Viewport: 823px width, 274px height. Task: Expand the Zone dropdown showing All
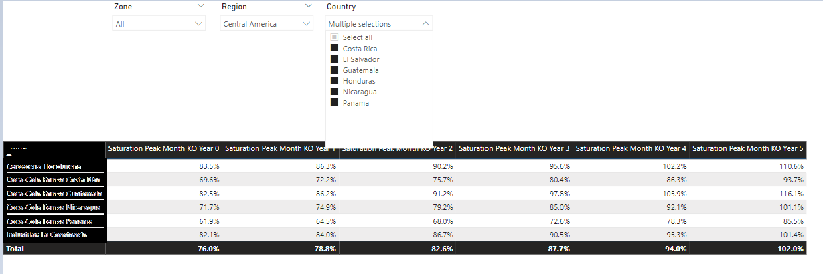(159, 24)
